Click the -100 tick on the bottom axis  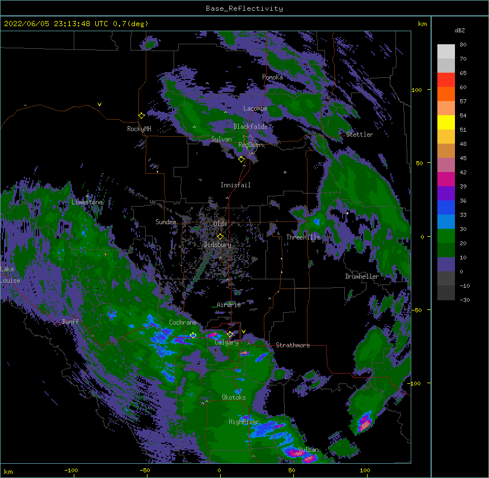[x=71, y=470]
